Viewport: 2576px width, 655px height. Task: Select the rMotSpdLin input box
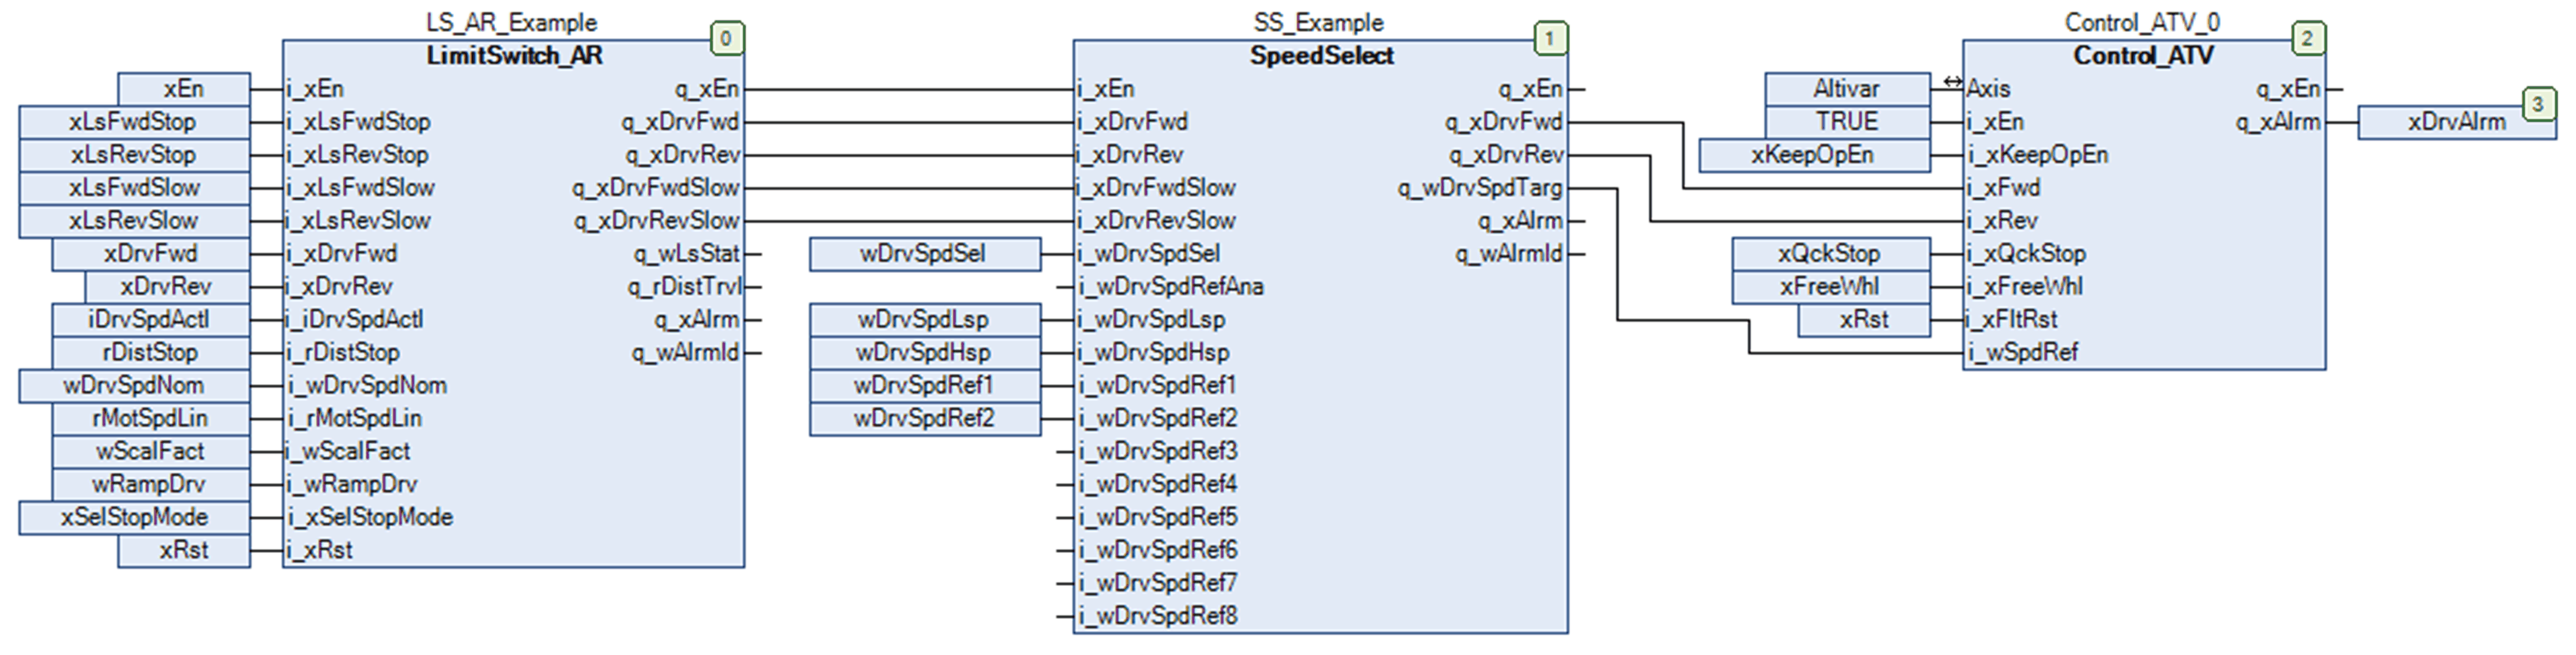[151, 419]
